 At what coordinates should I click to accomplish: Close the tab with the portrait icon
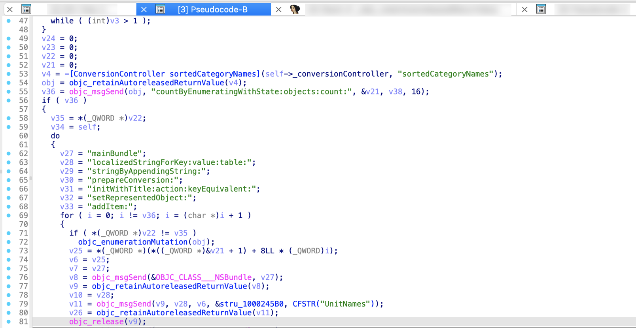[278, 9]
